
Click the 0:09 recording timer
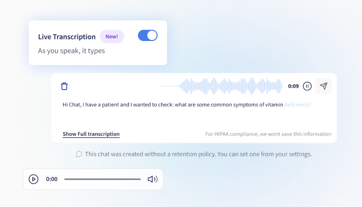coord(293,86)
